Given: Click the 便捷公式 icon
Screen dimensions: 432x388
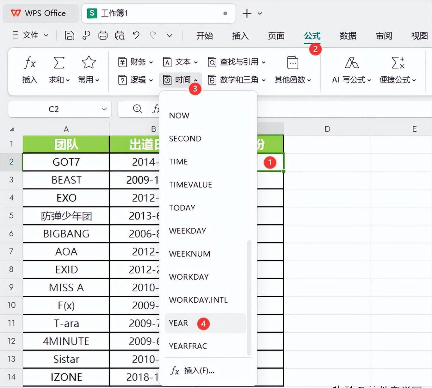Looking at the screenshot, I should tap(398, 63).
